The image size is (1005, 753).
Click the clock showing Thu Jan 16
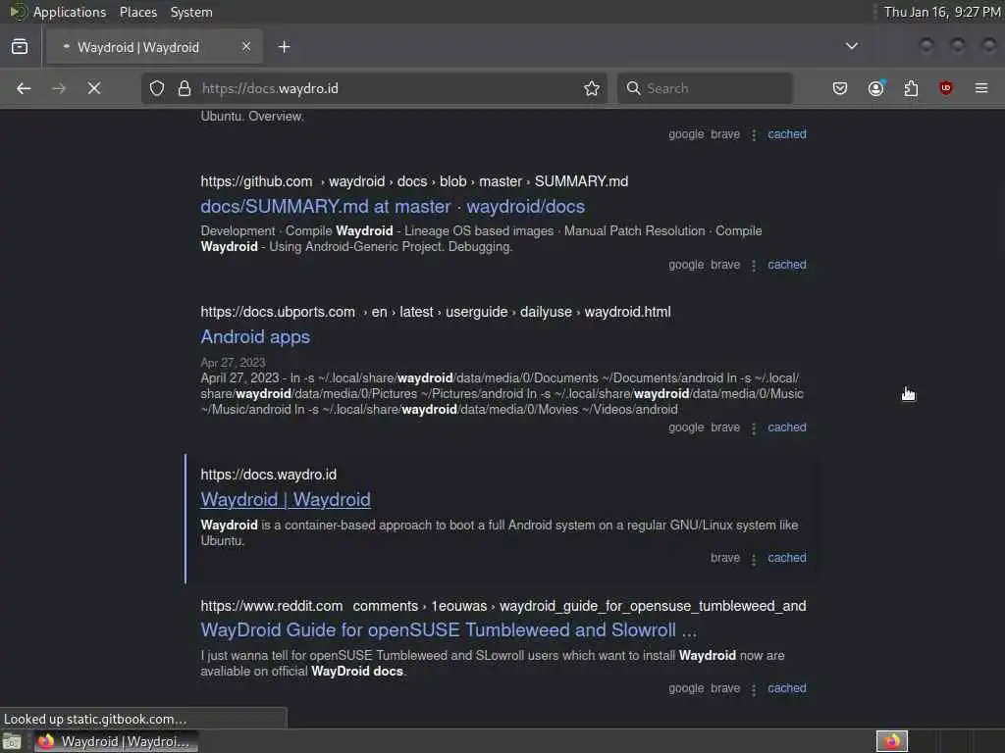click(x=941, y=12)
